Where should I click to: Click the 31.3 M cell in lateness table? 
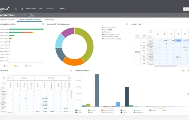tap(45, 105)
